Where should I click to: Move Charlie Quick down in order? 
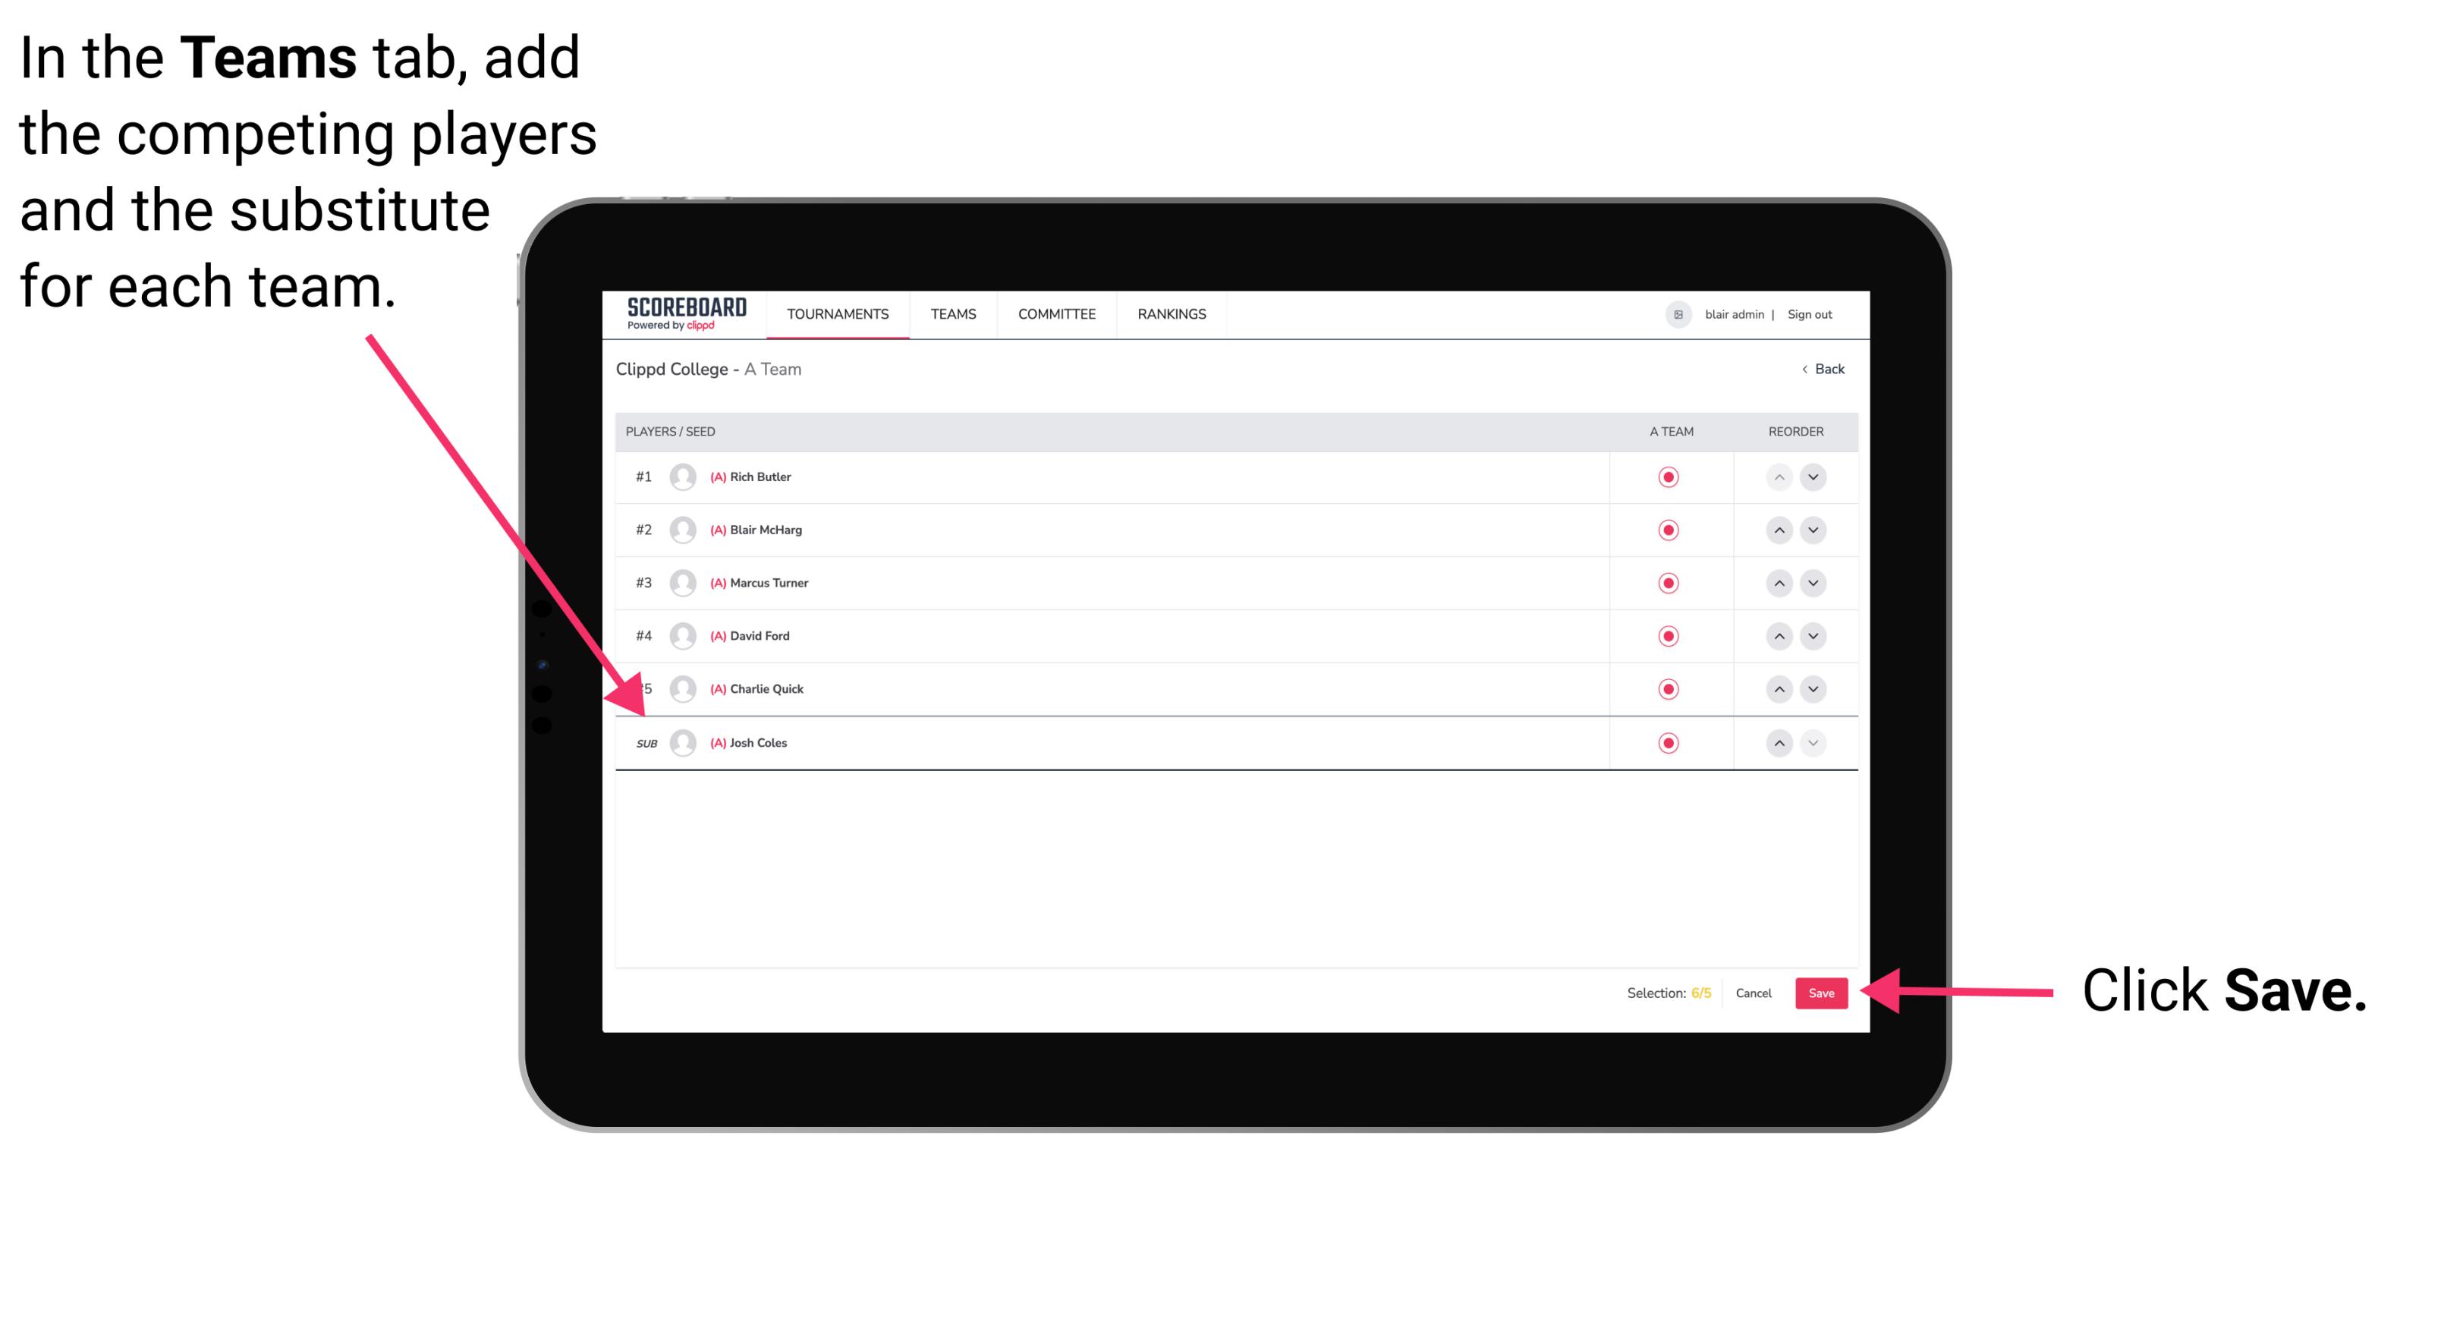pyautogui.click(x=1813, y=689)
